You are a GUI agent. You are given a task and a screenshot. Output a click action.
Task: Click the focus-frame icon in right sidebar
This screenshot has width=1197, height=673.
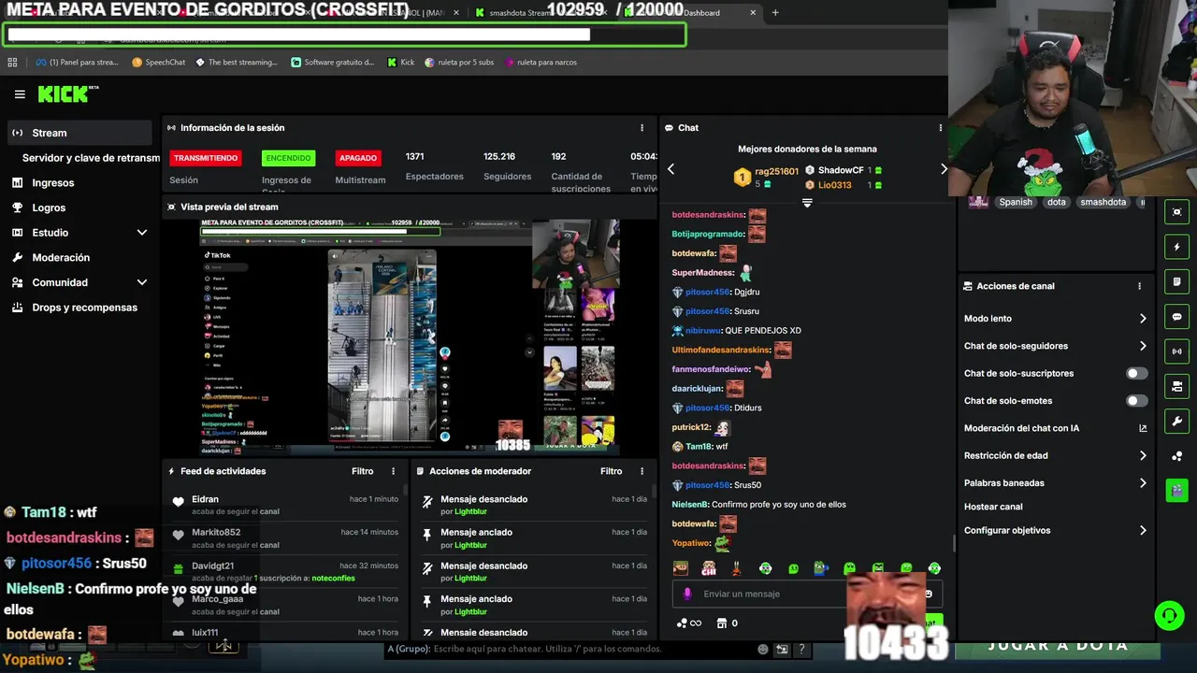pyautogui.click(x=1176, y=212)
